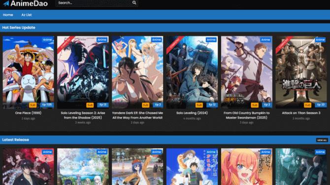The image size is (330, 185).
Task: Open the Yandere Dark Elf poster
Action: [x=137, y=72]
